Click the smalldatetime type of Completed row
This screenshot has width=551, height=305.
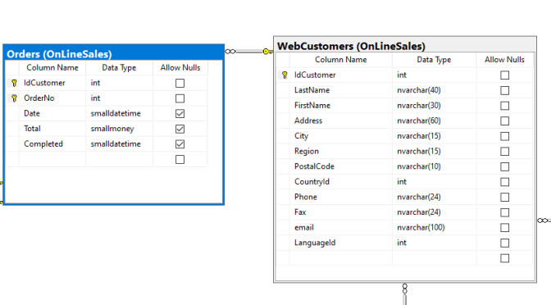point(119,144)
